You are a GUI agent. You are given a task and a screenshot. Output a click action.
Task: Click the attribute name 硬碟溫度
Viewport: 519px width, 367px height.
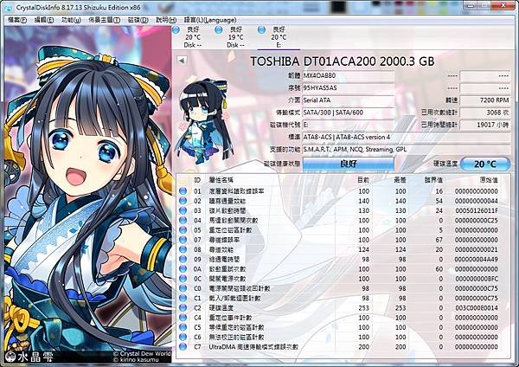221,308
